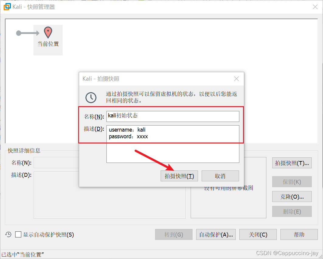Select the 当前位置 location pin icon
323x259 pixels.
point(48,32)
